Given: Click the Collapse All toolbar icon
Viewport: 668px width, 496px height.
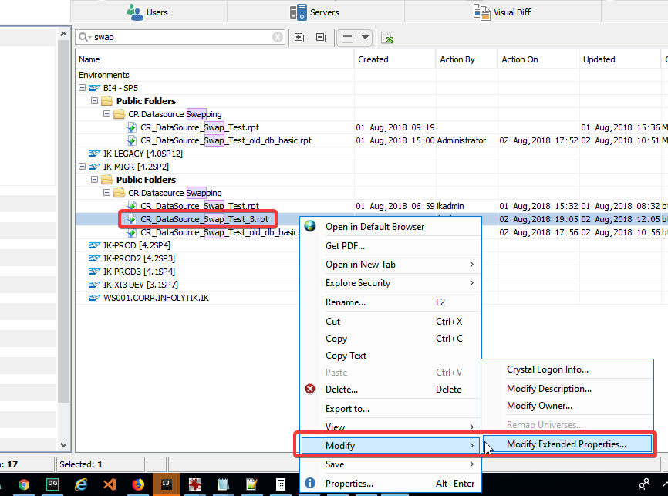Looking at the screenshot, I should (321, 38).
